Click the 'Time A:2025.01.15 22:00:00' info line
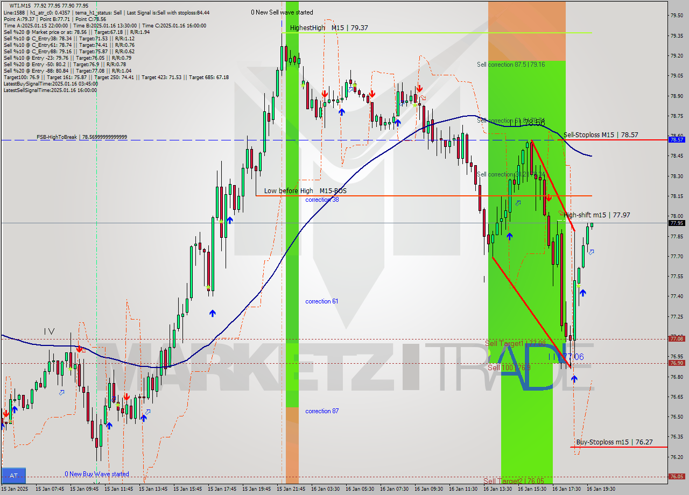 [x=104, y=25]
